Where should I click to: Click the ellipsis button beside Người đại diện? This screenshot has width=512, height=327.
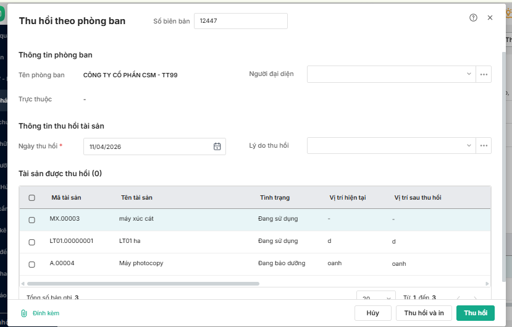[x=484, y=74]
